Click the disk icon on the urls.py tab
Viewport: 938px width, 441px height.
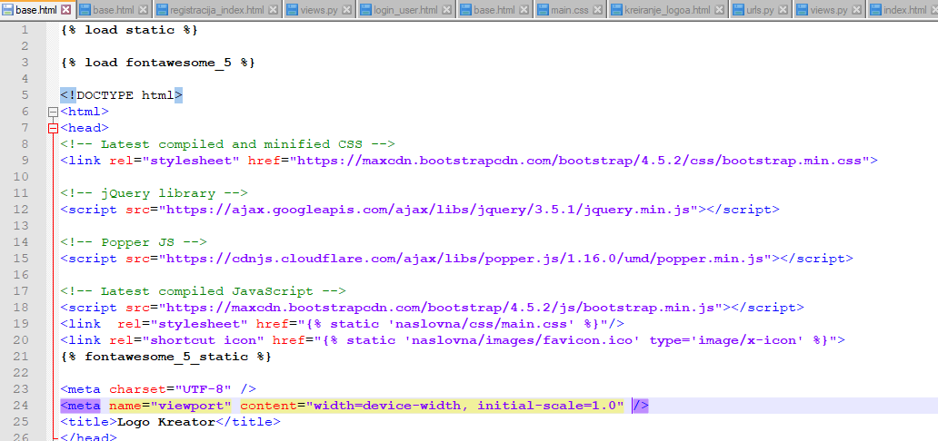coord(738,10)
